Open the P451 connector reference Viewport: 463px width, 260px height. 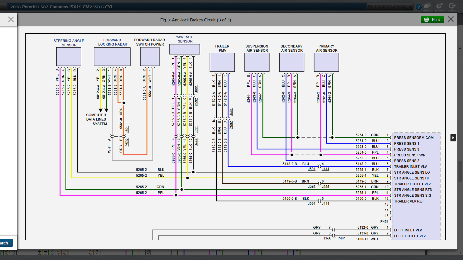point(384,221)
